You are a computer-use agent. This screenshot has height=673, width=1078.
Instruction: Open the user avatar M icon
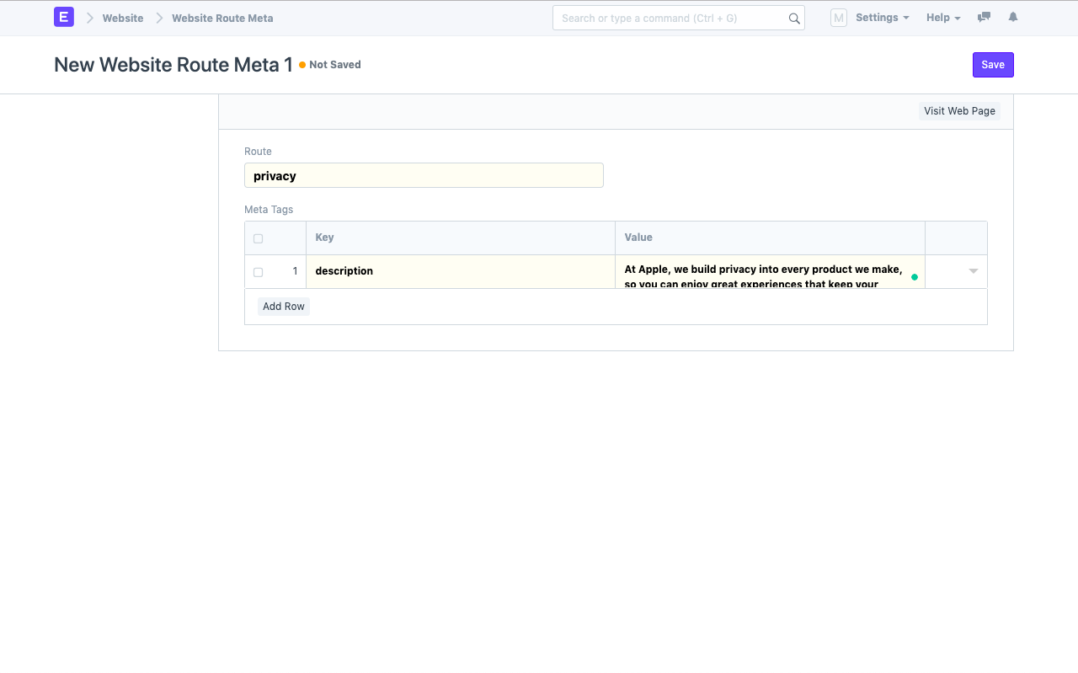coord(838,18)
